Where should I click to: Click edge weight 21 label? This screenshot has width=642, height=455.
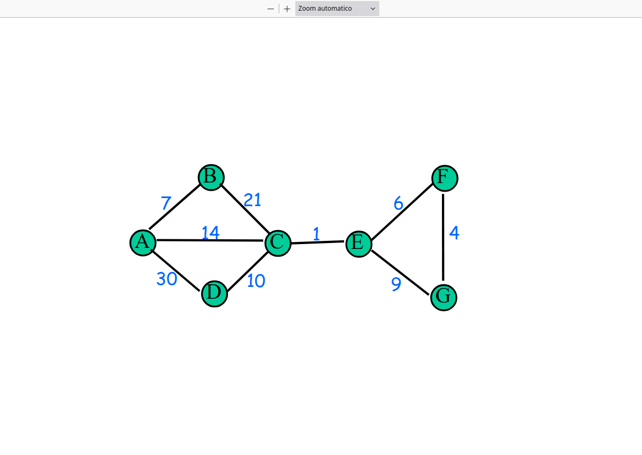(253, 200)
